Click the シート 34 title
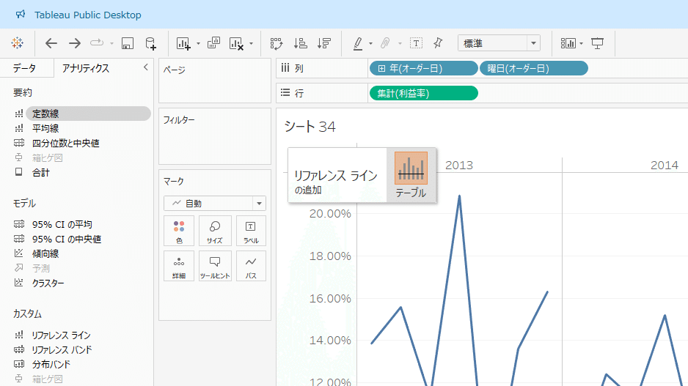Screen dimensions: 688x386 (x=310, y=127)
